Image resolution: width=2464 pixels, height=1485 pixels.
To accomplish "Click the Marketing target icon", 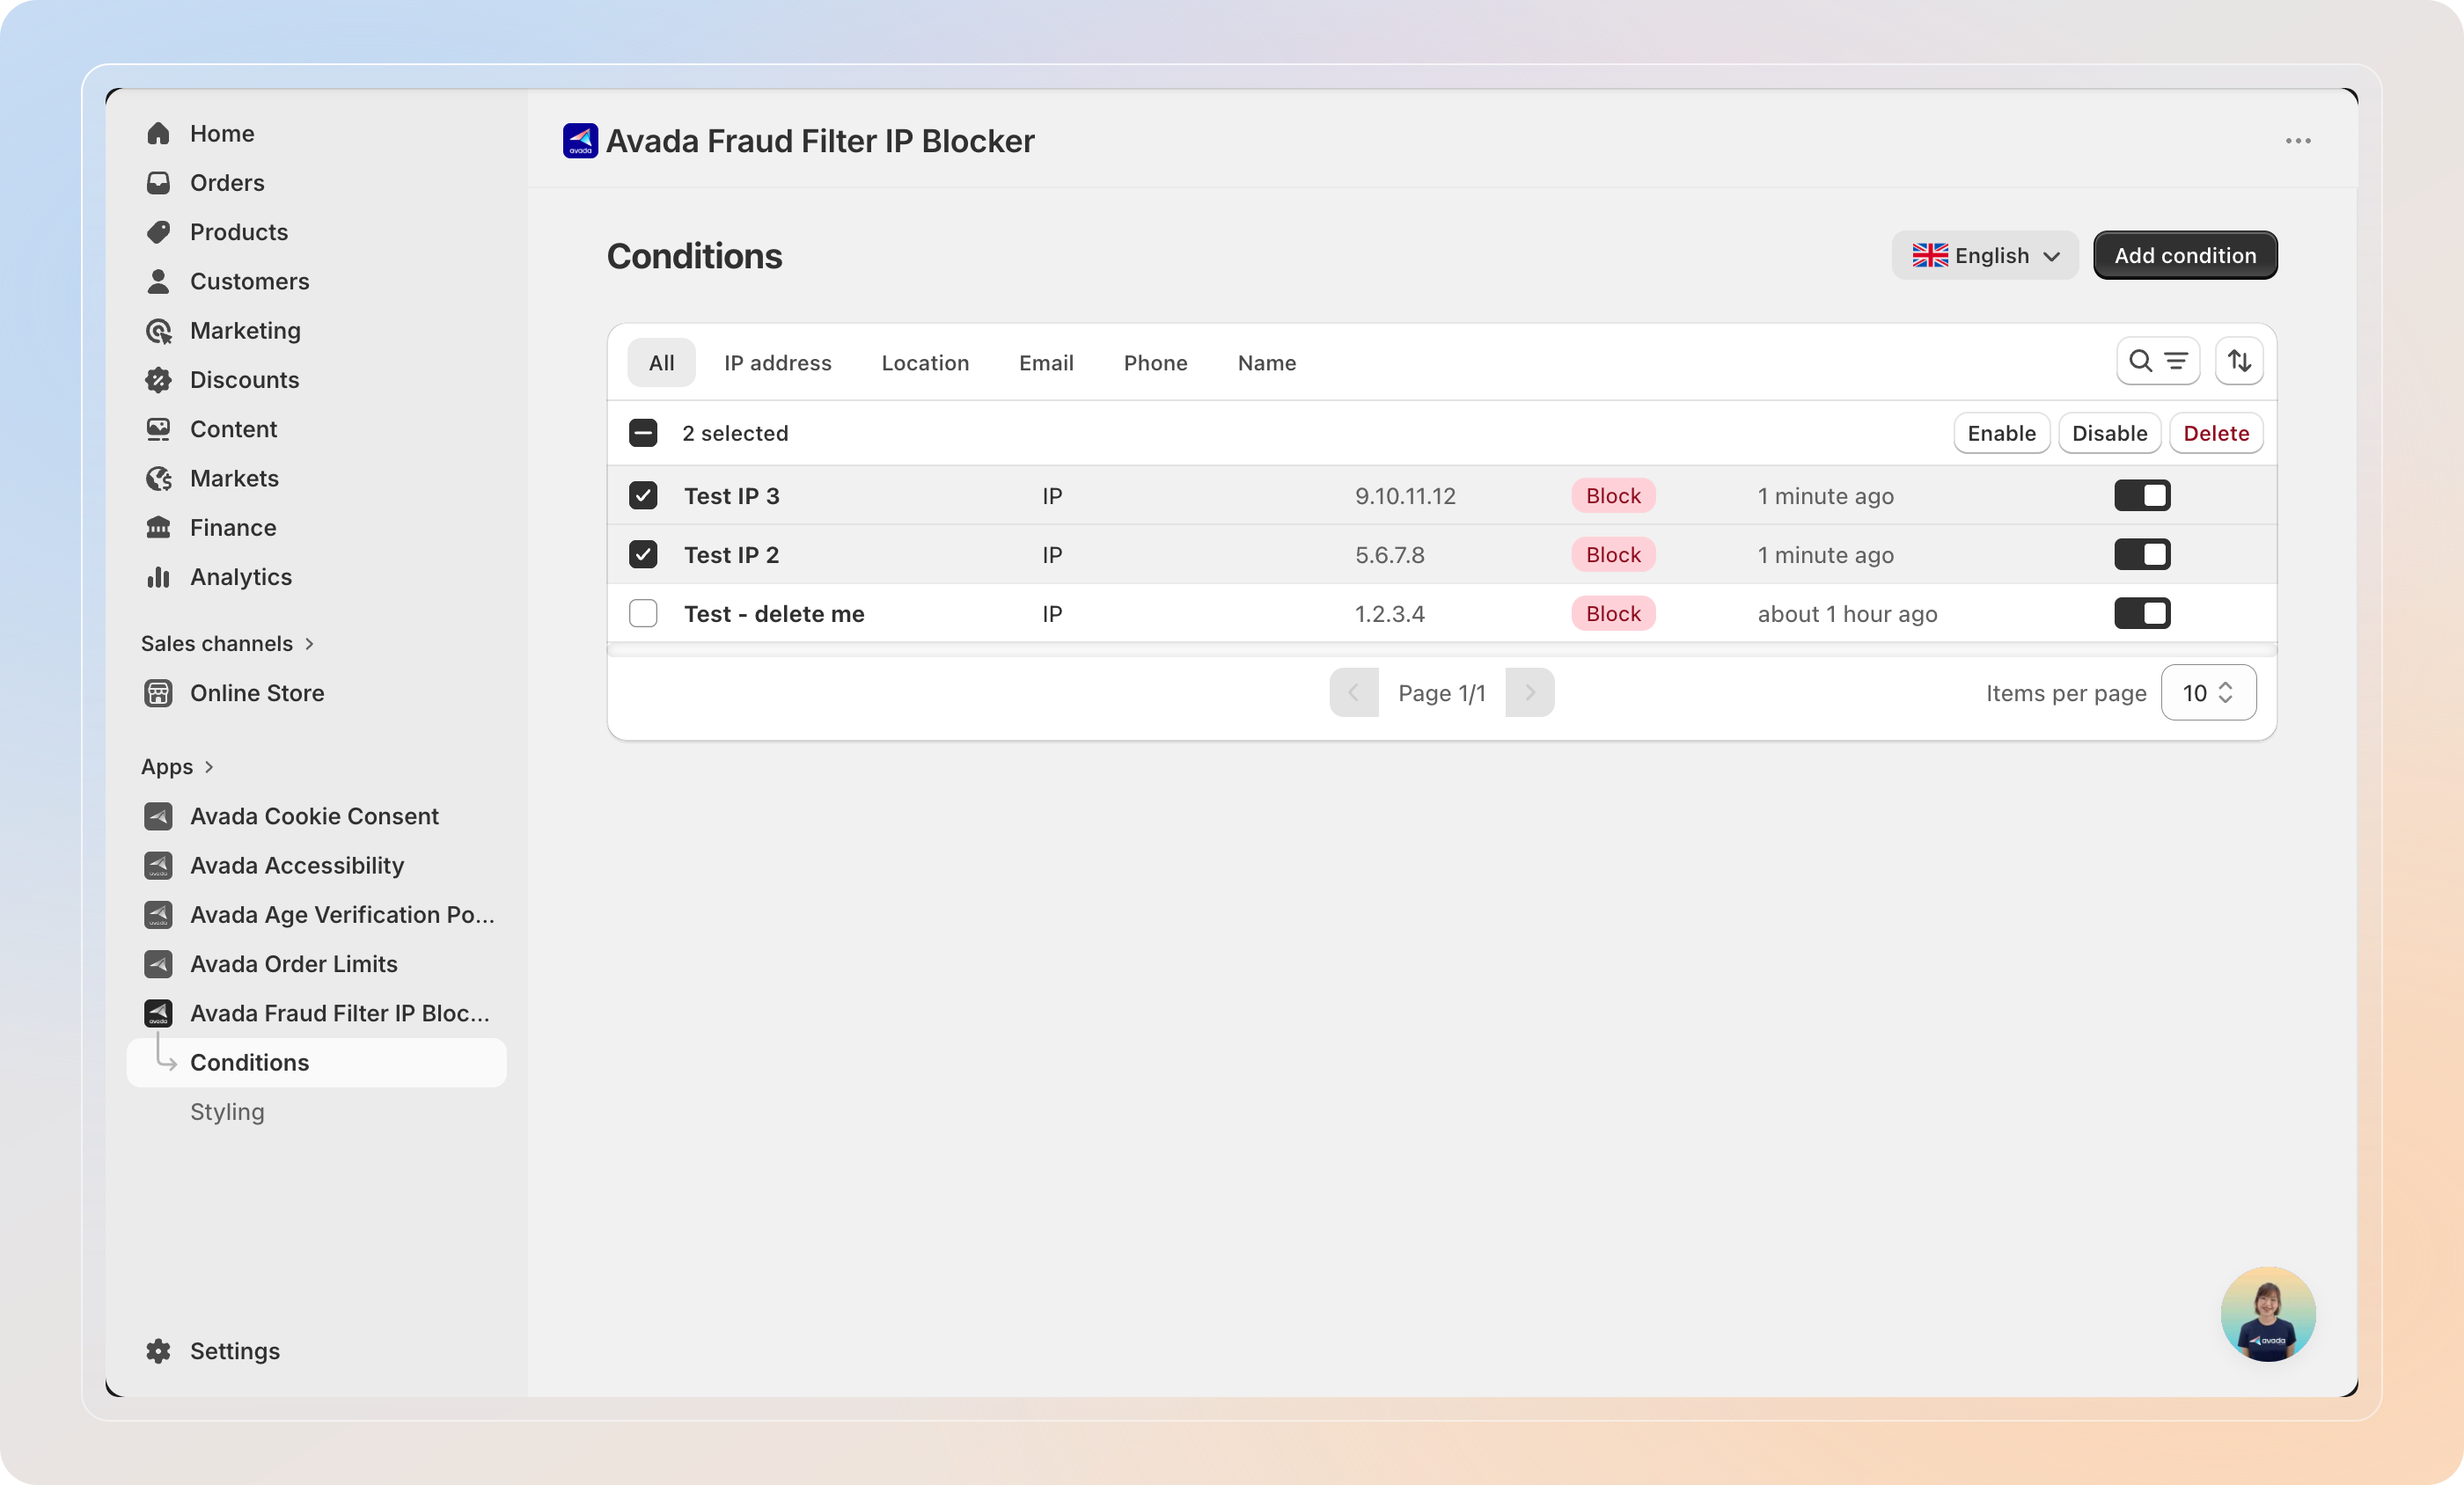I will click(158, 331).
